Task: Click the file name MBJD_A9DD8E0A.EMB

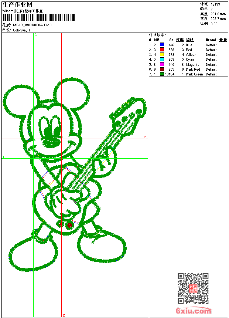Action: tap(32, 25)
